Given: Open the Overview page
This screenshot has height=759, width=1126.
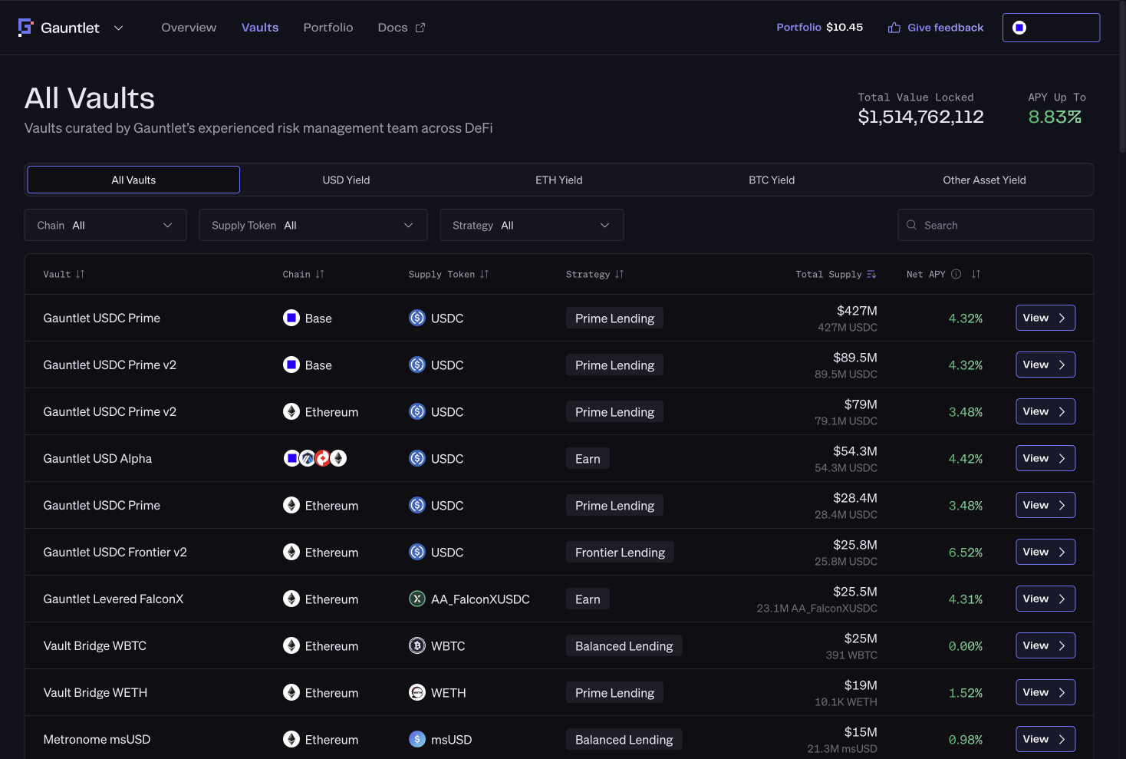Looking at the screenshot, I should [x=189, y=28].
